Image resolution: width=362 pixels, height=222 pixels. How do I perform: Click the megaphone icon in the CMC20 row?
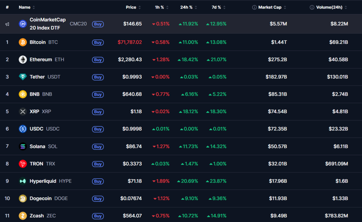tap(7, 24)
